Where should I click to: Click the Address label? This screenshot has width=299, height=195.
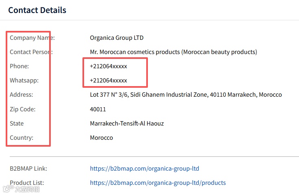(22, 95)
